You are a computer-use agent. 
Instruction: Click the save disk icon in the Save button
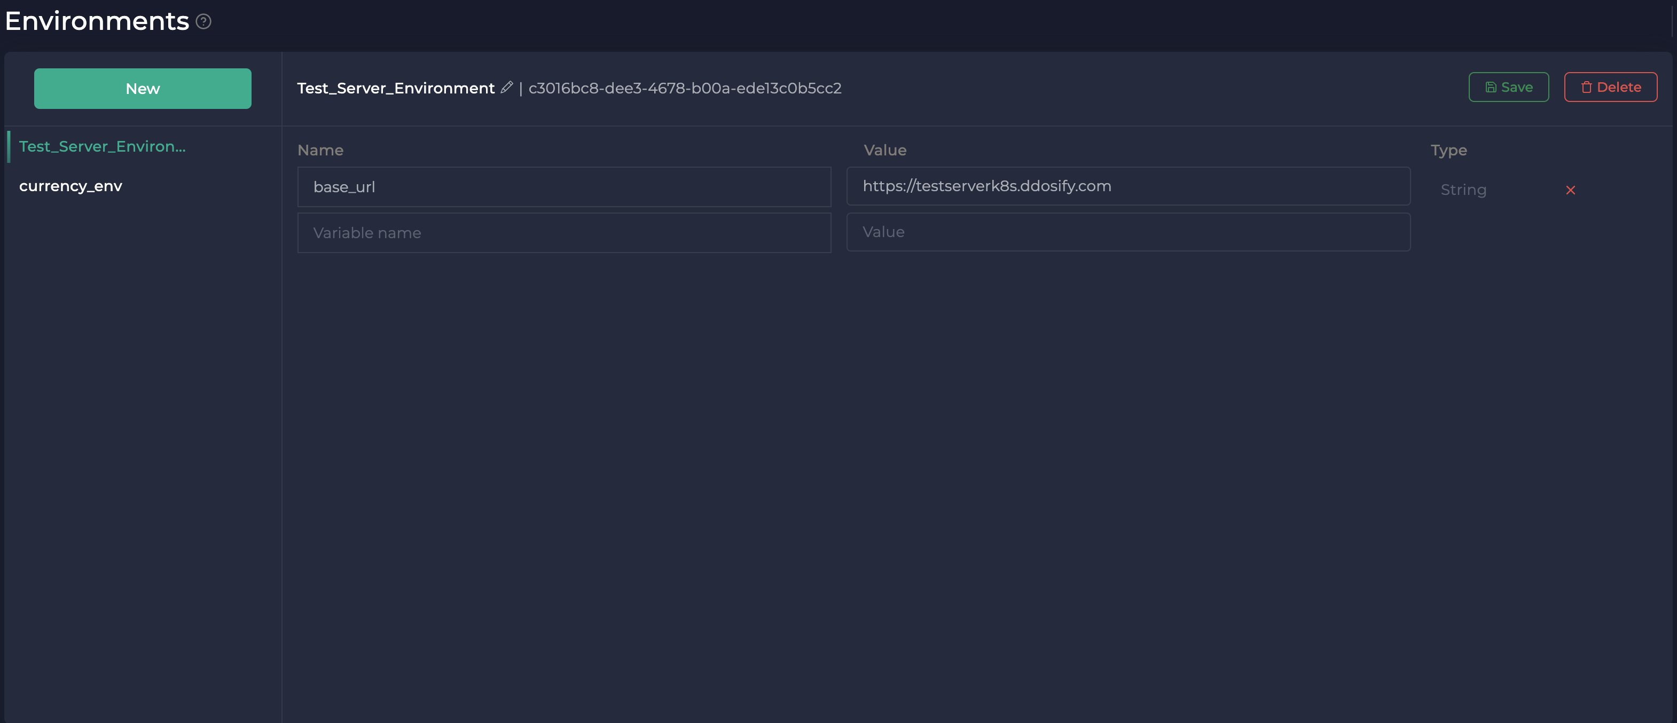[1492, 87]
